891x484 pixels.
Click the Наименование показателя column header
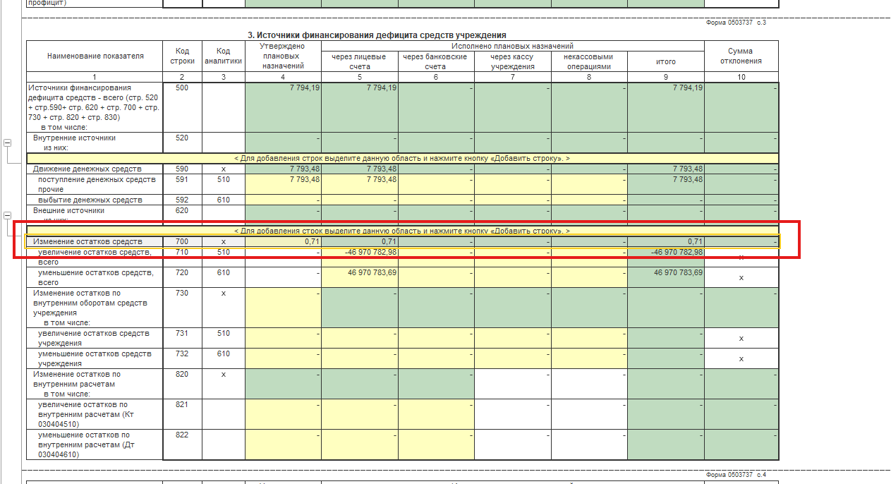(x=95, y=56)
